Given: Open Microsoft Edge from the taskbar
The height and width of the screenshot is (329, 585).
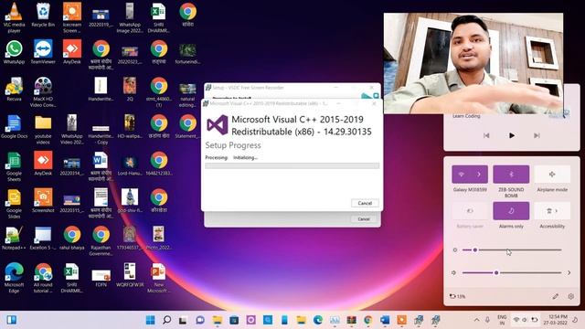Looking at the screenshot, I should pos(318,320).
